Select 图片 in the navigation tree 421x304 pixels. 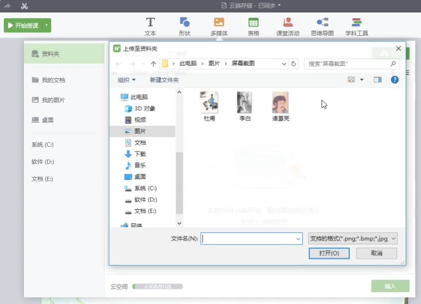pyautogui.click(x=143, y=131)
